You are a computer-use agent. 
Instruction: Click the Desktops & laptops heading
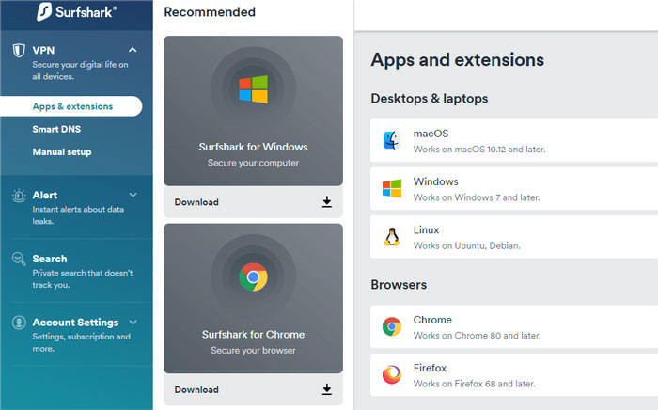point(430,99)
